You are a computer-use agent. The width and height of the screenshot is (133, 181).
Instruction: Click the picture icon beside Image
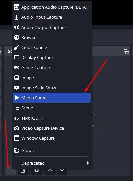17,78
